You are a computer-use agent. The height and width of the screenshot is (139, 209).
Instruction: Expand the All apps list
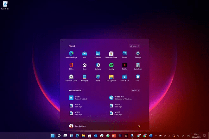[x=135, y=46]
